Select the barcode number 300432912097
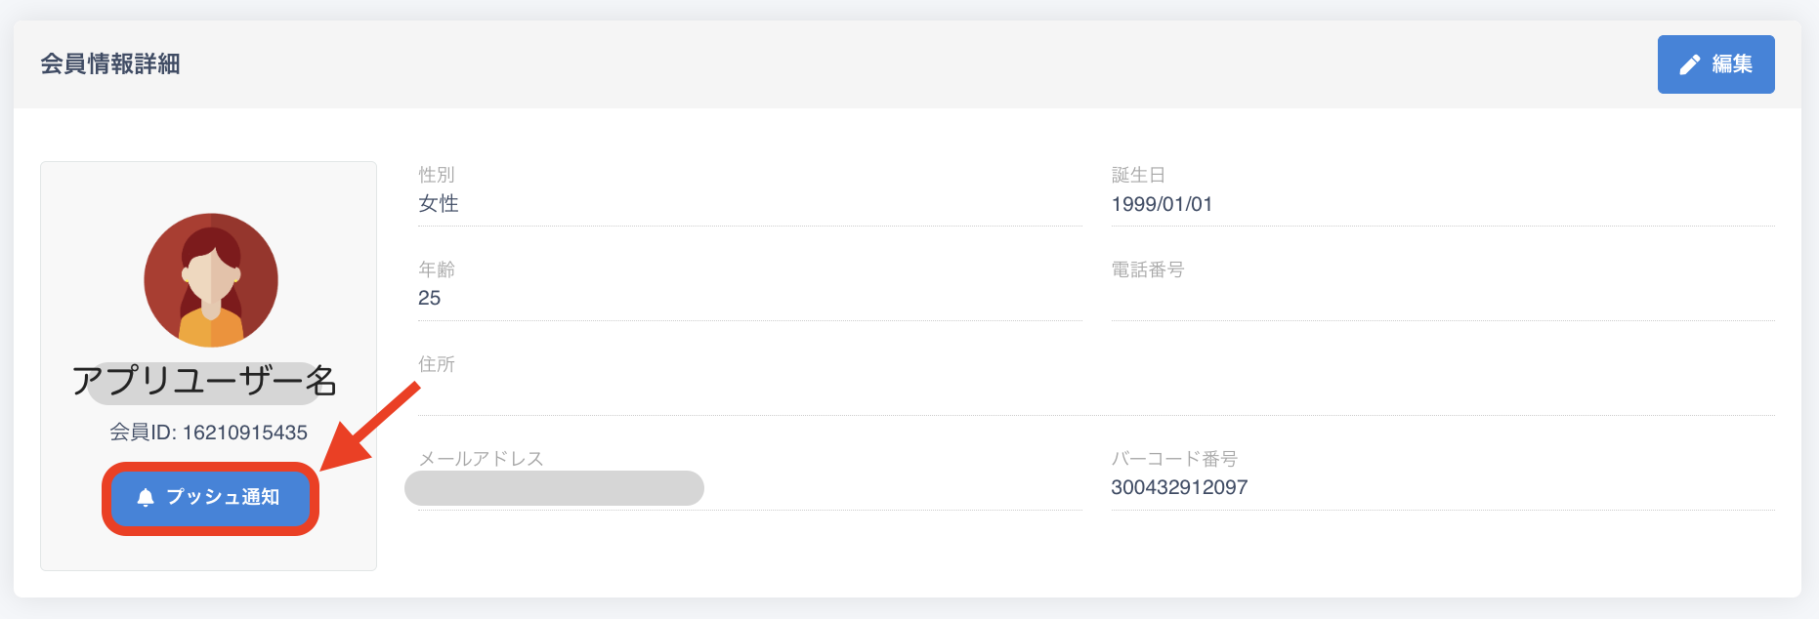 [x=1179, y=487]
